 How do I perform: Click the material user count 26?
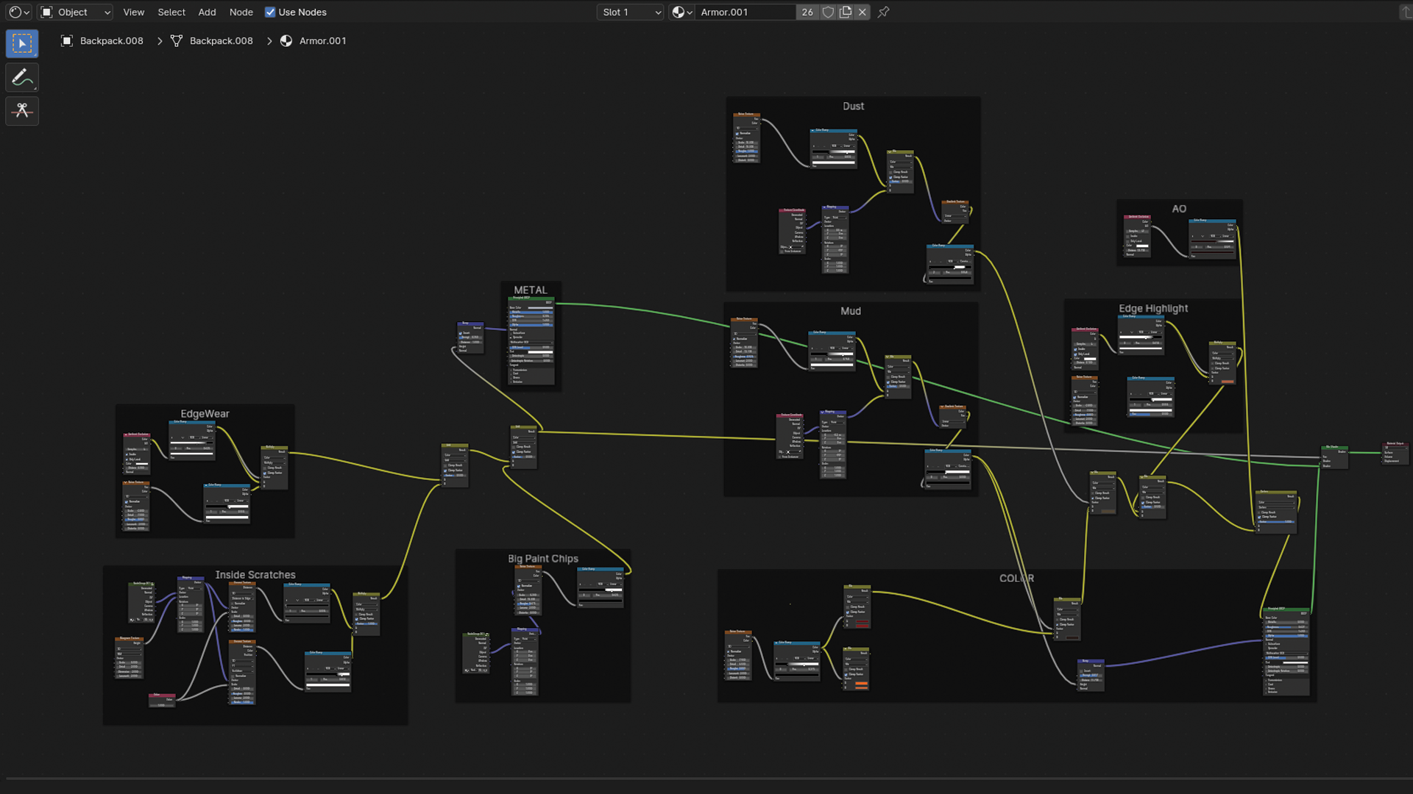click(807, 12)
